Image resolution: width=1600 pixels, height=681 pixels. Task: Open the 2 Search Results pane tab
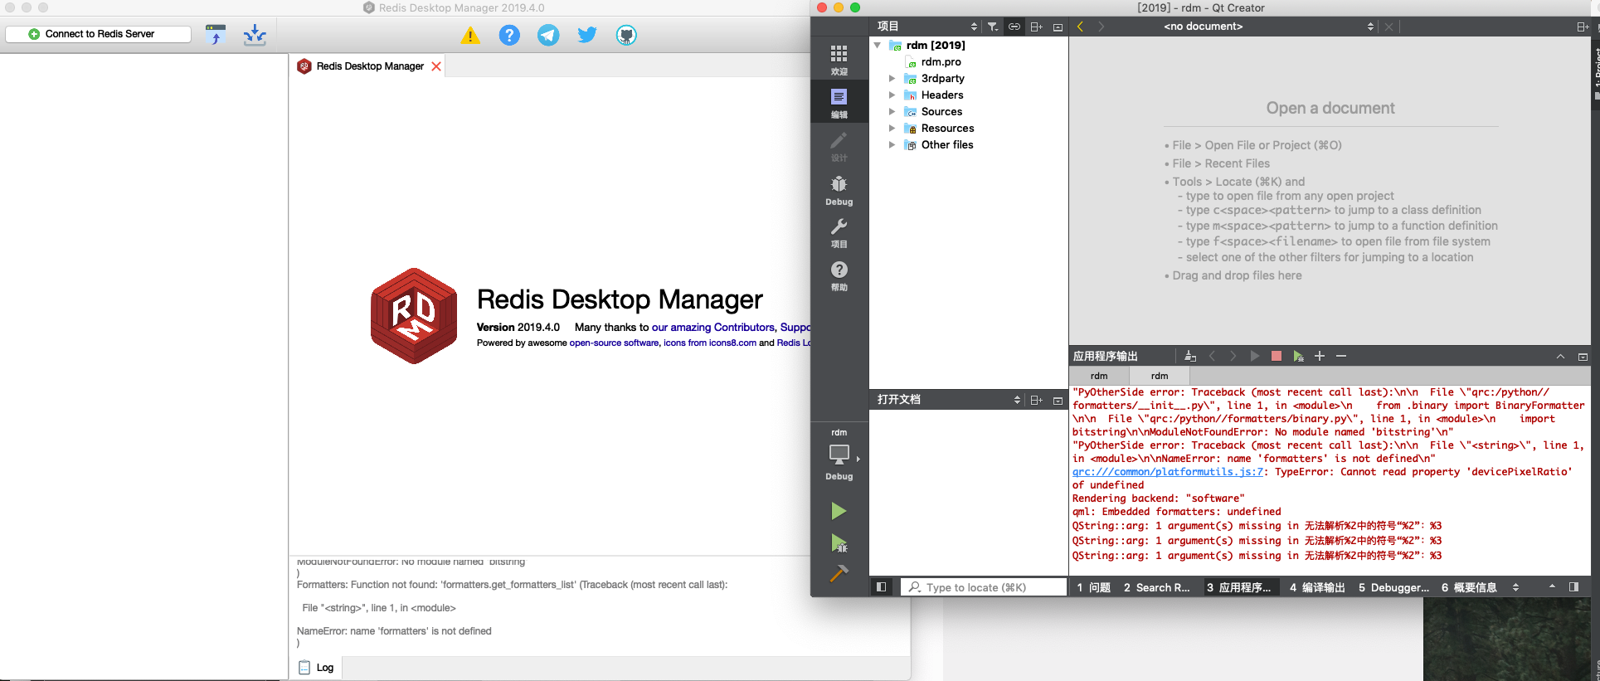1156,587
